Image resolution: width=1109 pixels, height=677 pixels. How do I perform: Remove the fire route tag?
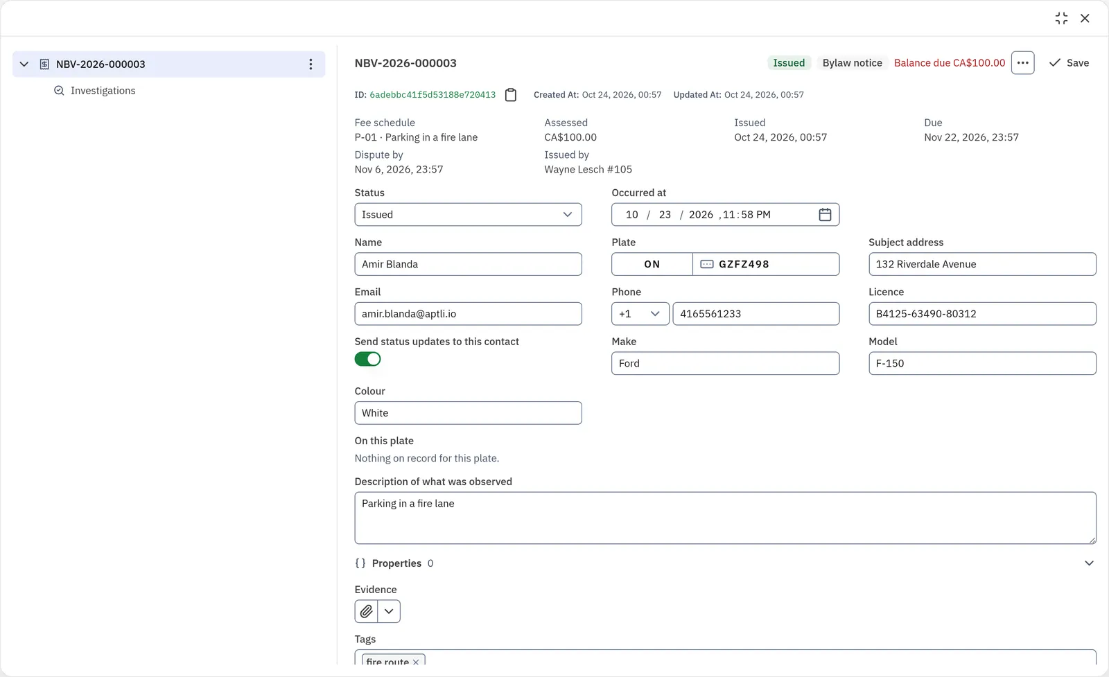tap(416, 662)
